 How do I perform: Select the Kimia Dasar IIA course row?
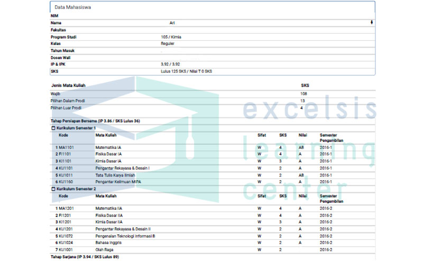(x=109, y=222)
